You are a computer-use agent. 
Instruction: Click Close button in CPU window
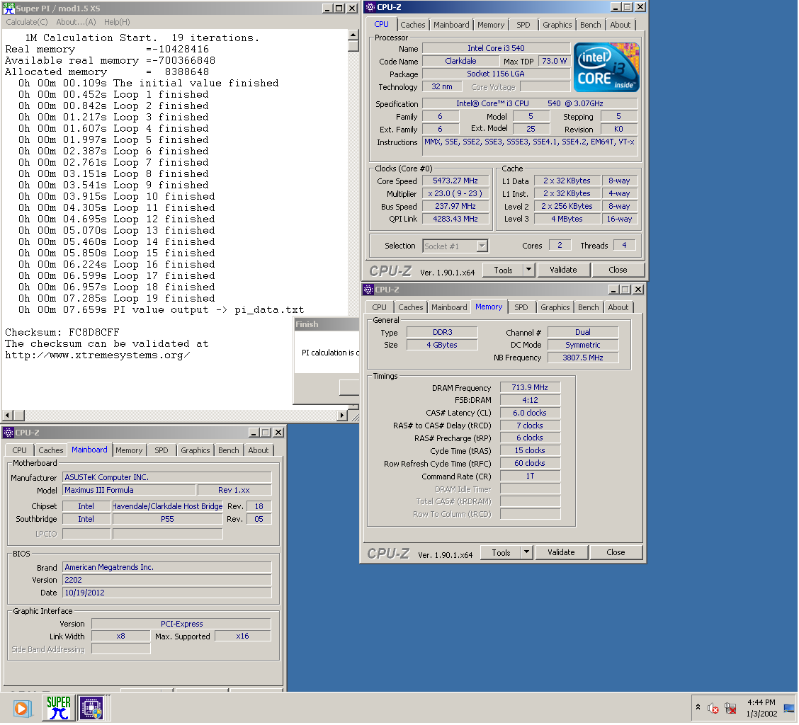click(x=618, y=270)
